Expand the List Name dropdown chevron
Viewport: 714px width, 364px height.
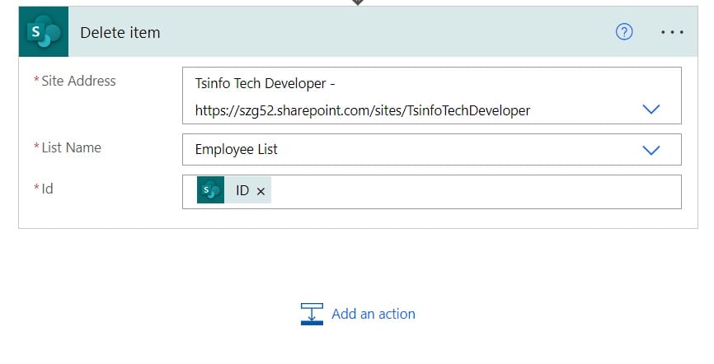pos(651,150)
